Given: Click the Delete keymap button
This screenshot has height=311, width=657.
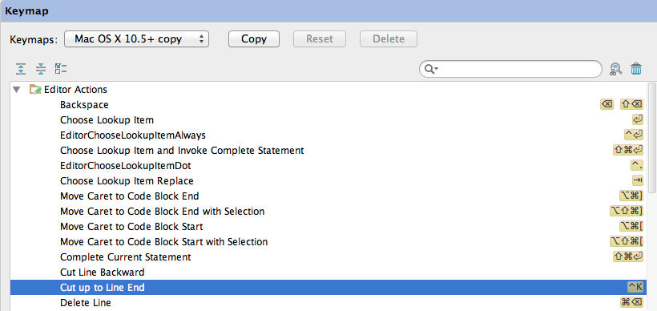Looking at the screenshot, I should (x=389, y=39).
